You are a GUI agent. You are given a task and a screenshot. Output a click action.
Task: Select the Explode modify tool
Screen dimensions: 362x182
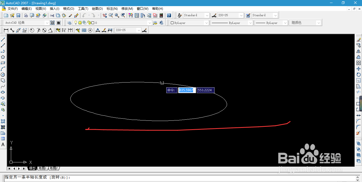point(359,133)
